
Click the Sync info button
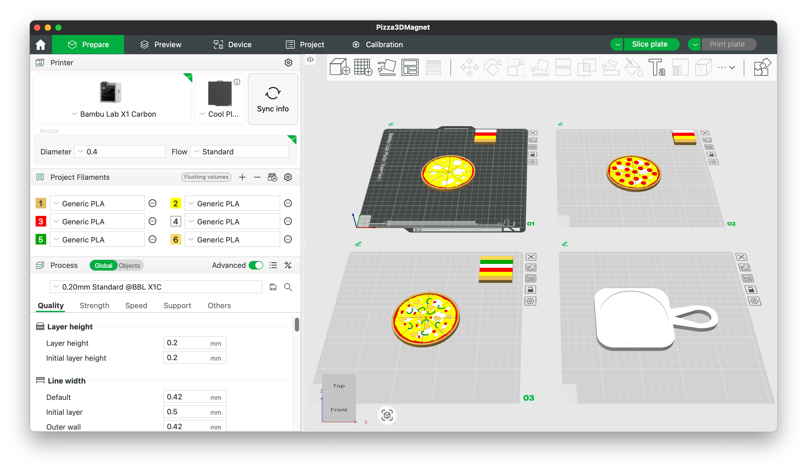pos(273,99)
